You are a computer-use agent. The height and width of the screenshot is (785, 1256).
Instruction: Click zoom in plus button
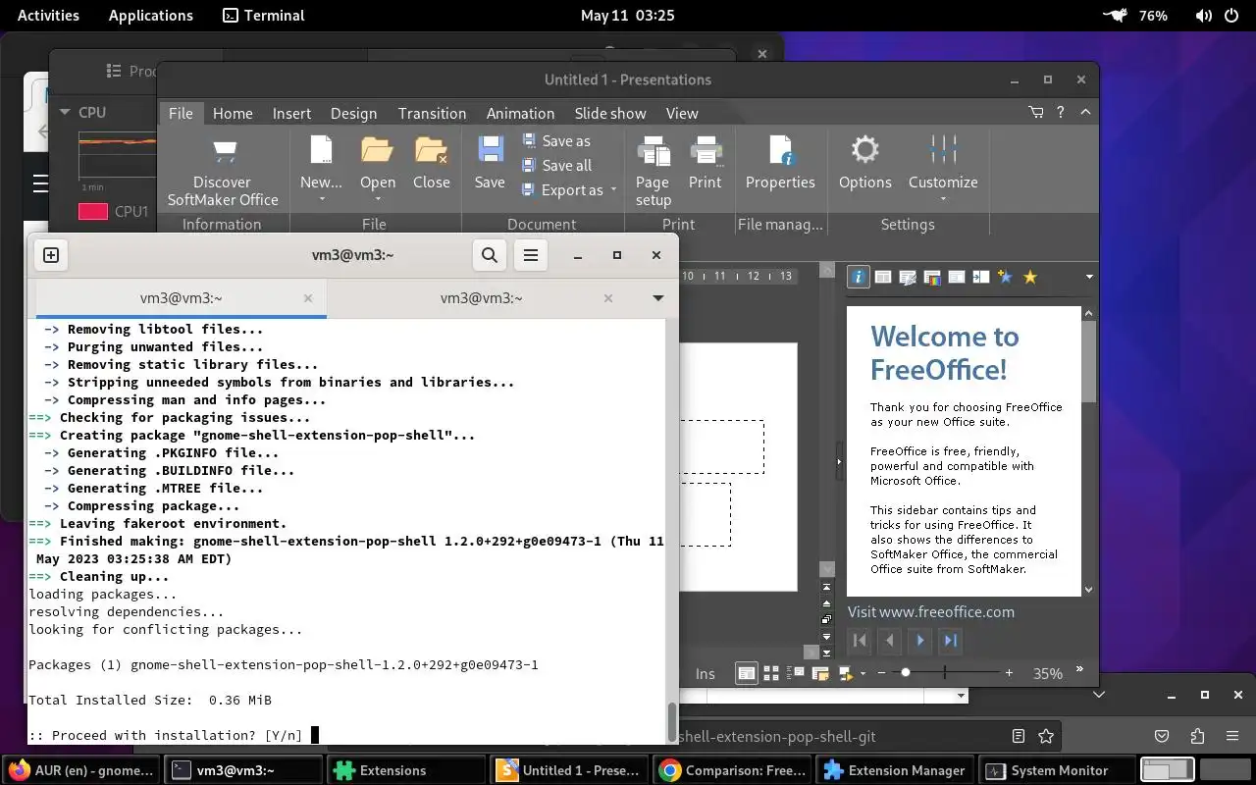point(1009,673)
